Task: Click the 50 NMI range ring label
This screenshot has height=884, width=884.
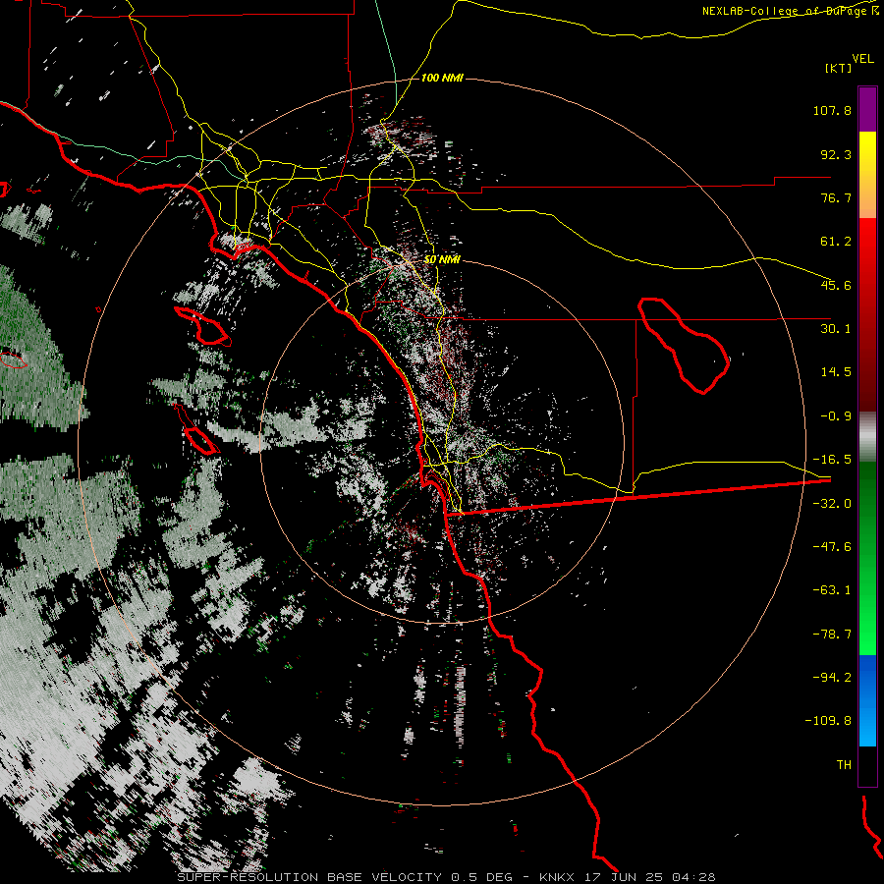Action: tap(442, 260)
